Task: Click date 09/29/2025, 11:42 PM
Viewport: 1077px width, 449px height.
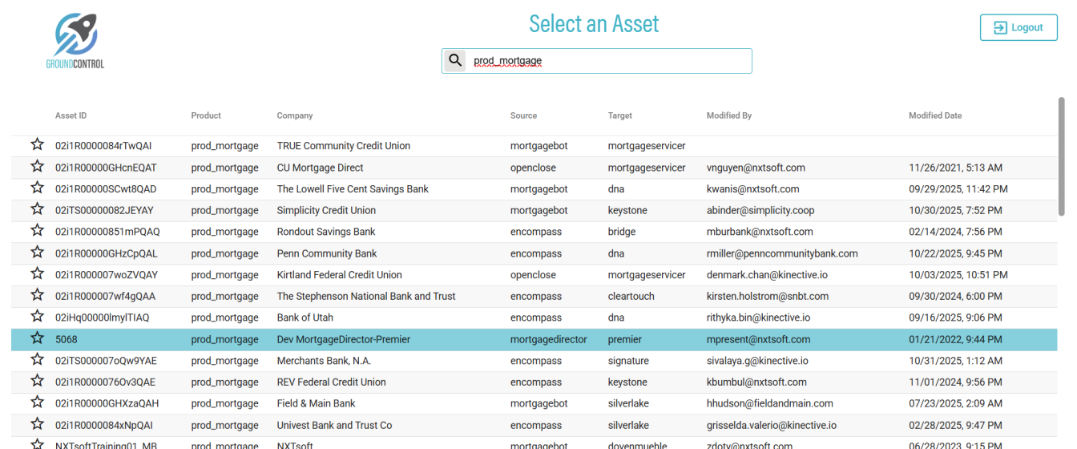Action: tap(958, 189)
